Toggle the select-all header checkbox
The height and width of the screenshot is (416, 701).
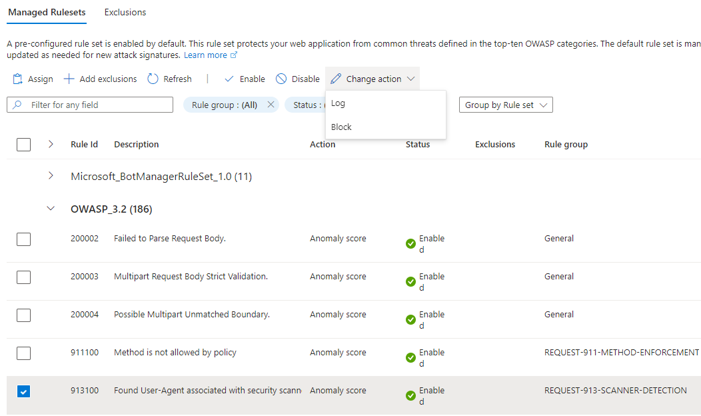(x=23, y=144)
